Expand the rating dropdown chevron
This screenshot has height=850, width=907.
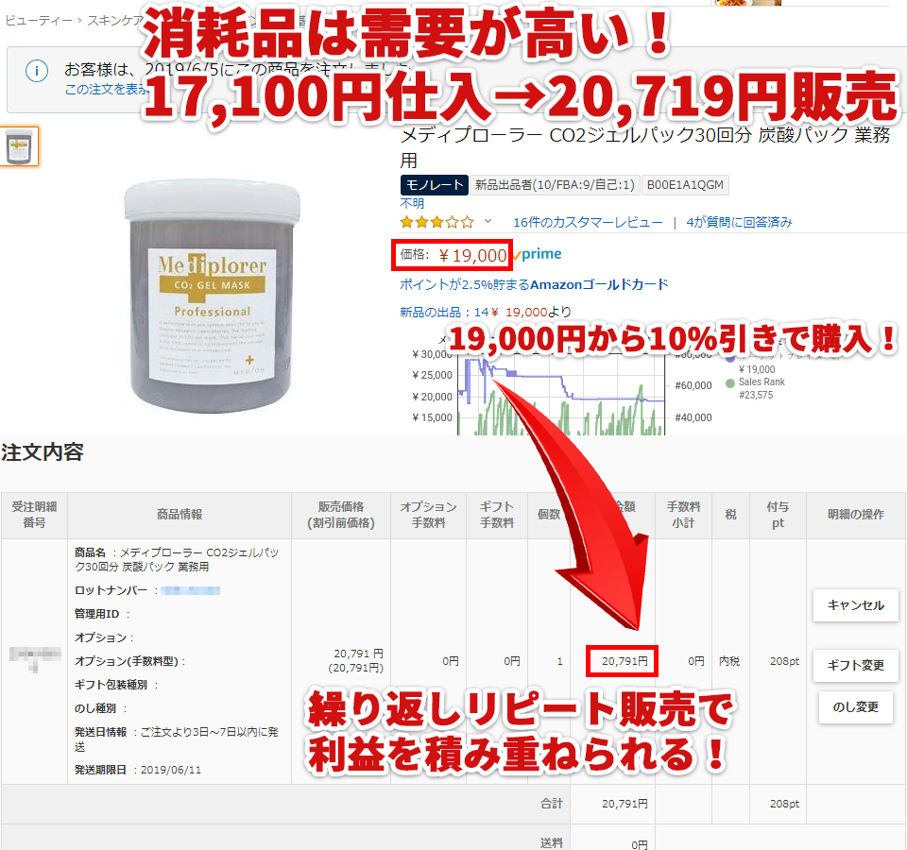(x=488, y=221)
